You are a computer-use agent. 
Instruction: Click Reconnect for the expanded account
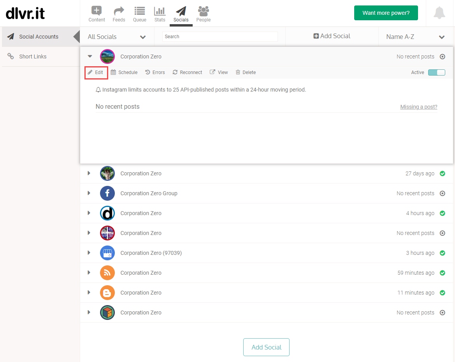187,72
